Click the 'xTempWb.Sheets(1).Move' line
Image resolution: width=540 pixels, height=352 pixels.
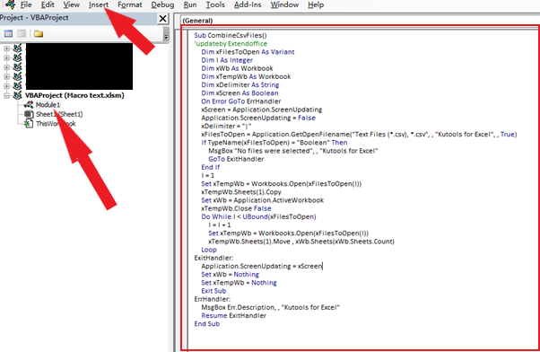pyautogui.click(x=301, y=242)
